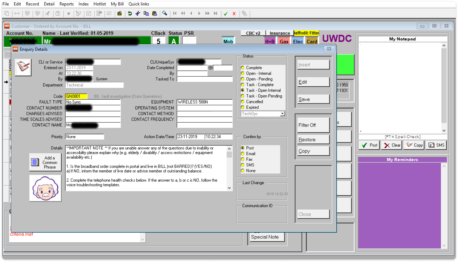Select the Complete status radio button

[x=242, y=68]
